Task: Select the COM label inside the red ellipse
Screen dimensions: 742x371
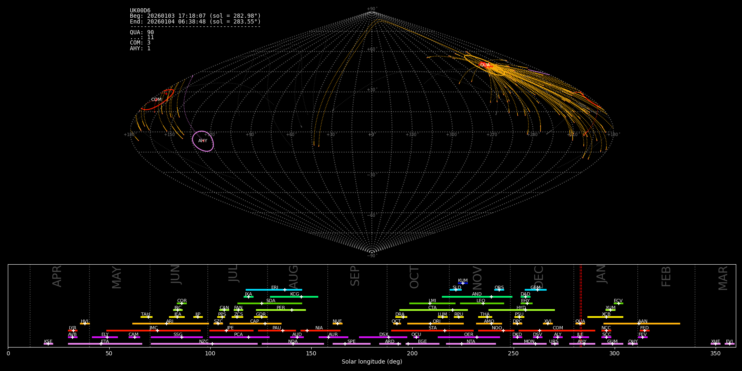Action: pos(156,100)
